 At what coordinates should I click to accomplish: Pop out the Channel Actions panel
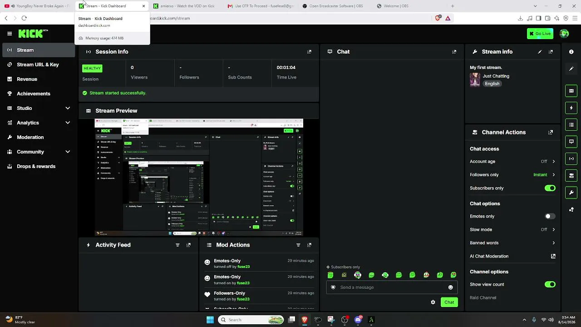(x=551, y=132)
